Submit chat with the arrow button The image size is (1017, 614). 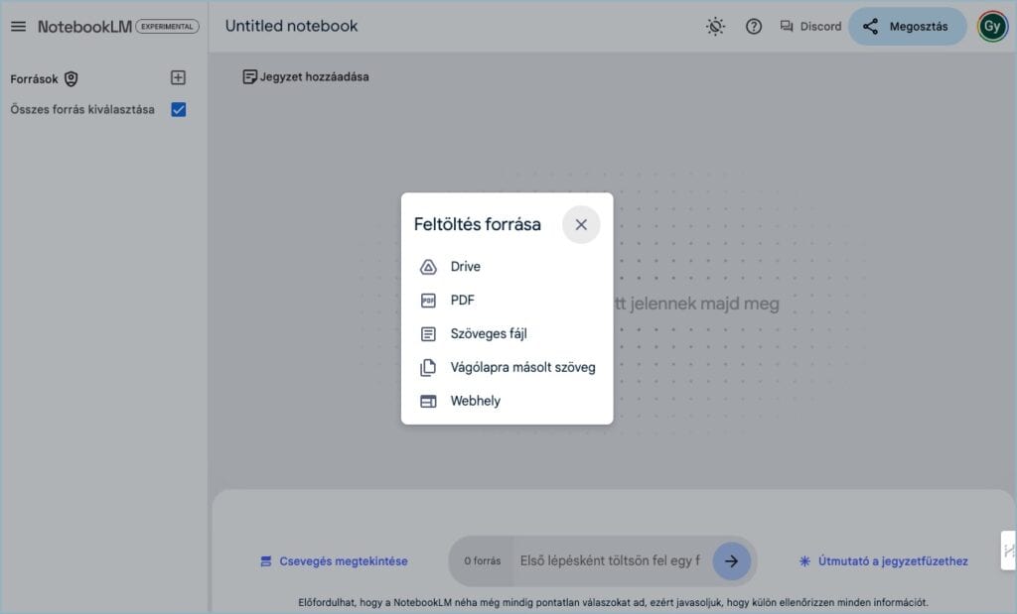(731, 560)
